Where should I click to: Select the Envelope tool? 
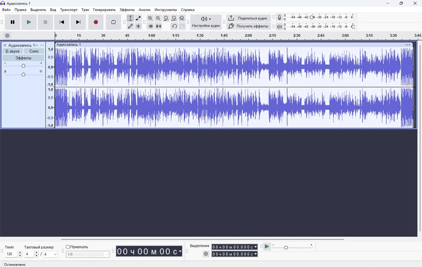[138, 18]
